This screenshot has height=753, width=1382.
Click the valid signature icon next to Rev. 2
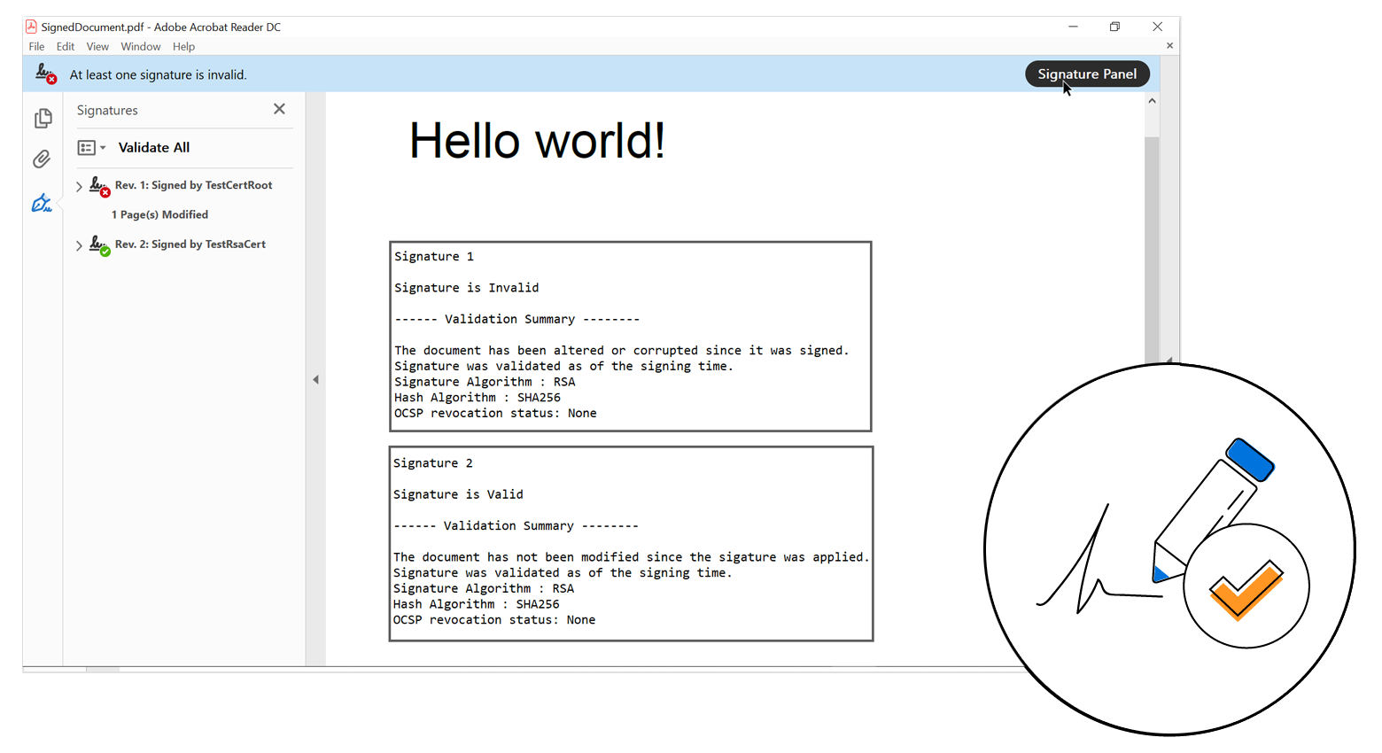(98, 244)
